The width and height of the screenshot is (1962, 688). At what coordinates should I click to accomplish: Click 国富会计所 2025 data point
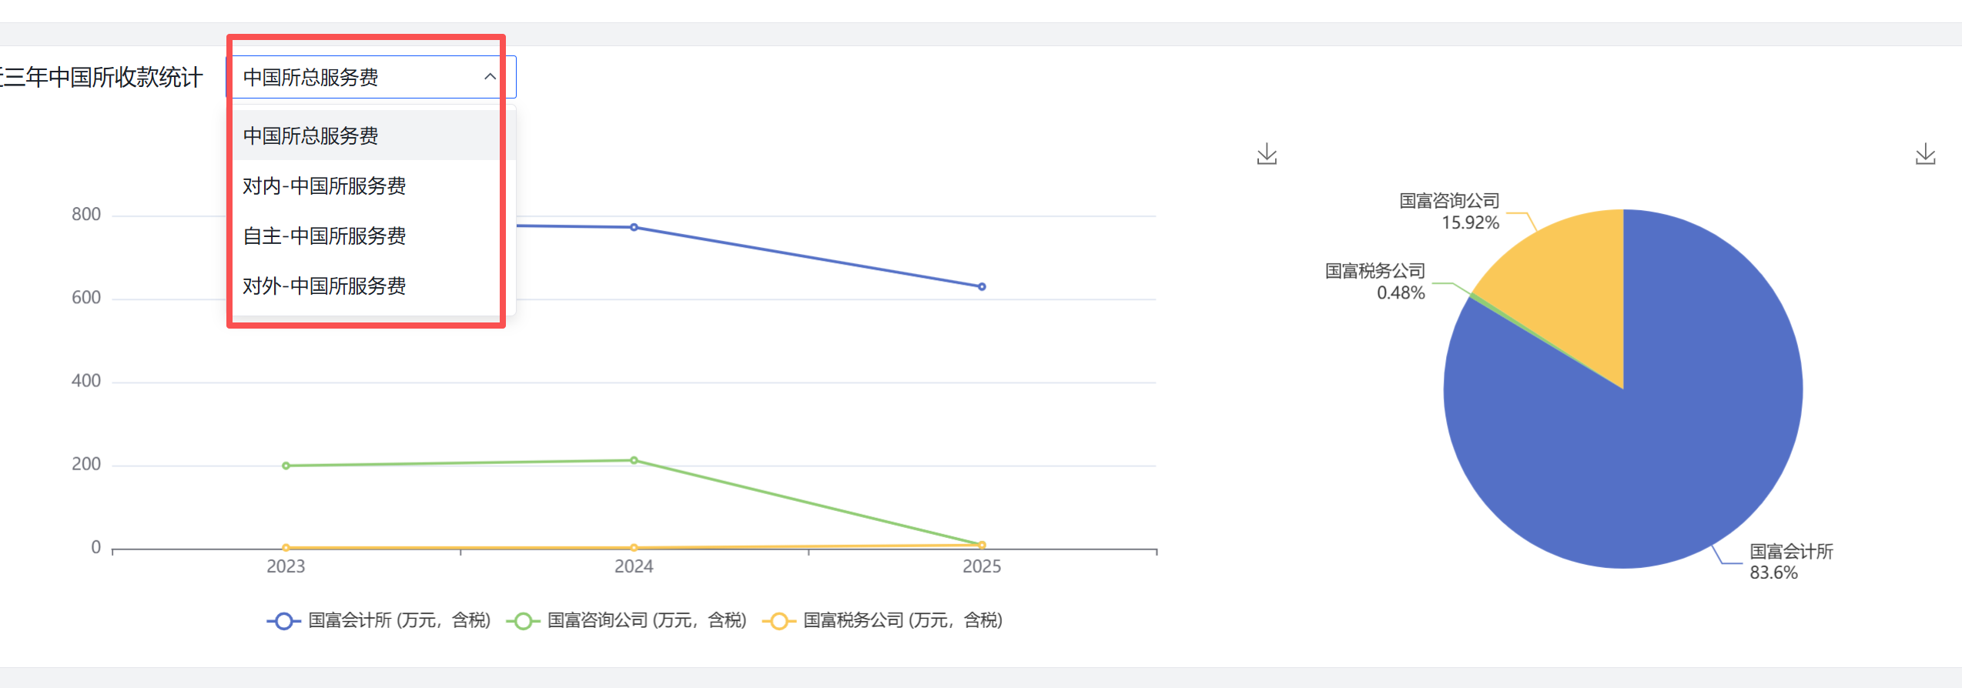[x=982, y=287]
